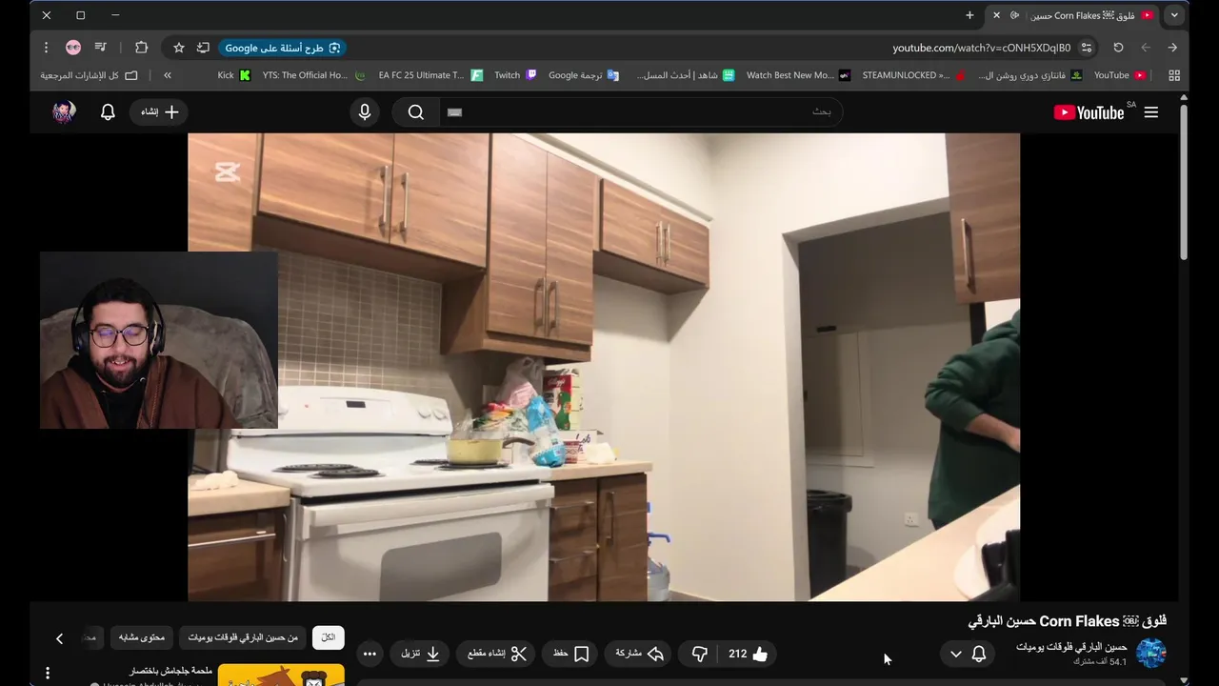Screen dimensions: 1219x686
Task: Open a new browser tab
Action: 969,15
